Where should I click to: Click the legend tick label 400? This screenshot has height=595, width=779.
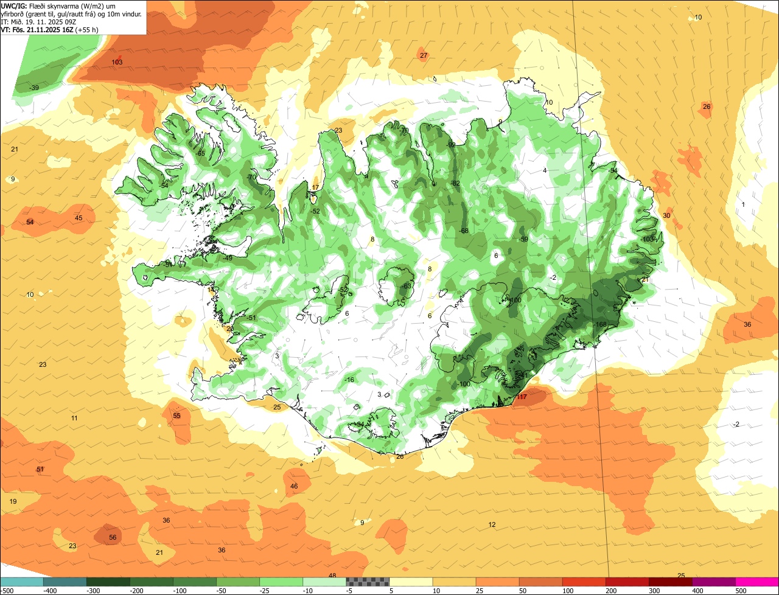(698, 590)
